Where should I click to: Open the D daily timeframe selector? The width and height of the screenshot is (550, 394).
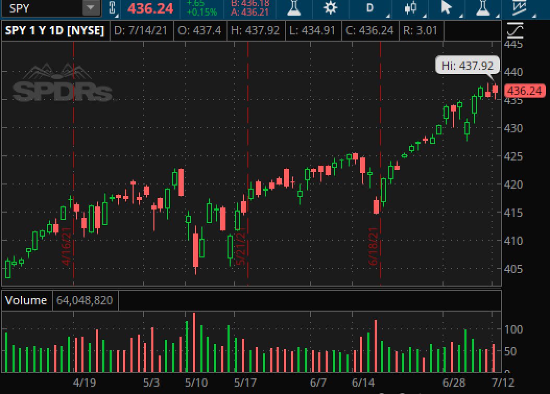pos(369,8)
